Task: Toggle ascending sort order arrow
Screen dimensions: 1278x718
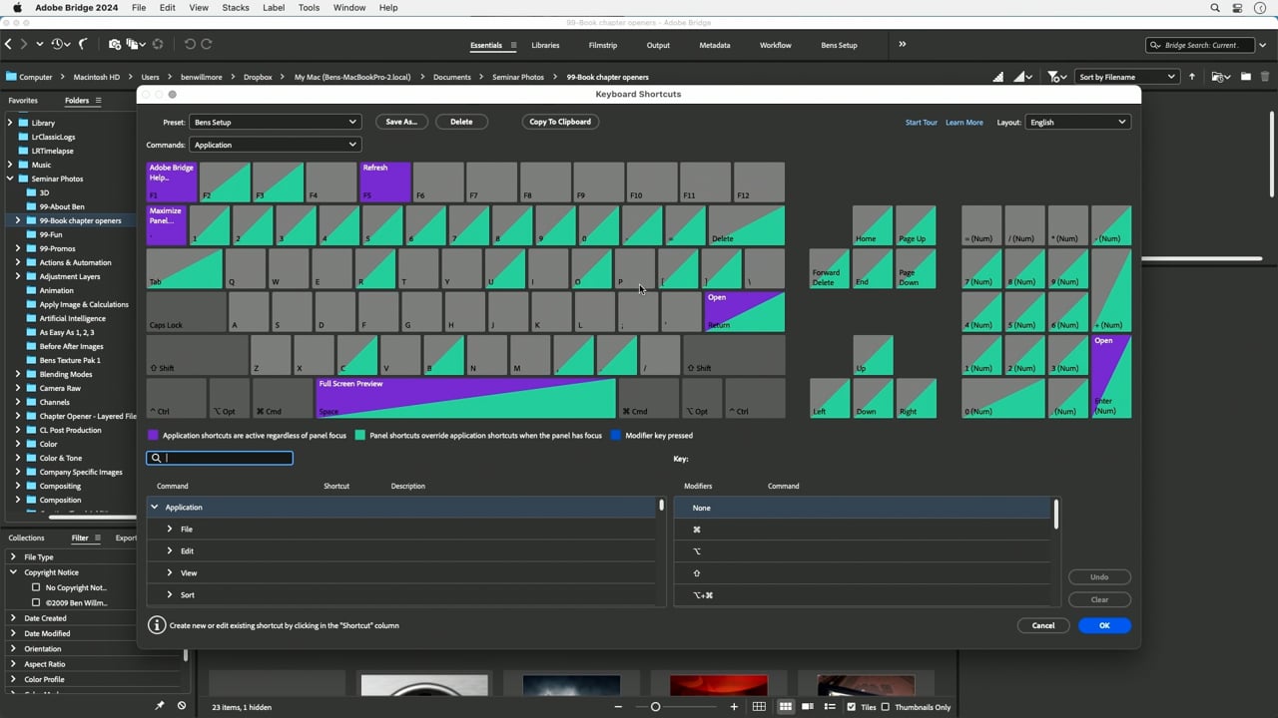Action: tap(1191, 77)
